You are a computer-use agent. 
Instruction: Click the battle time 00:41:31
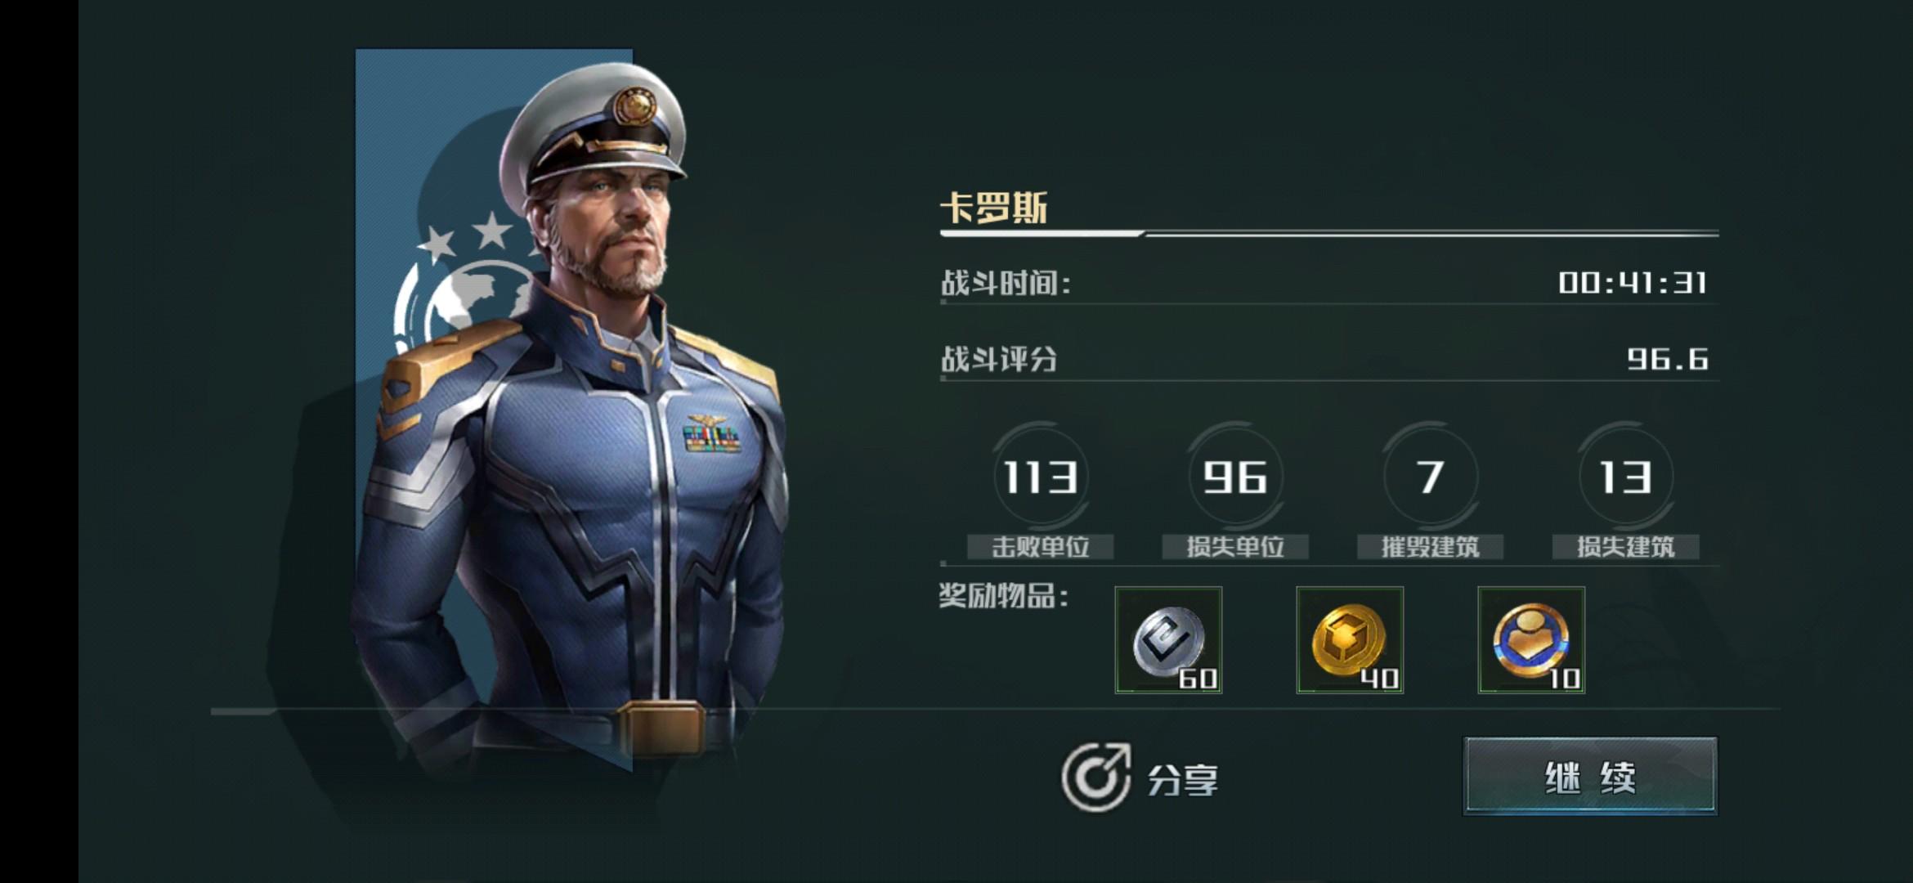[1633, 283]
